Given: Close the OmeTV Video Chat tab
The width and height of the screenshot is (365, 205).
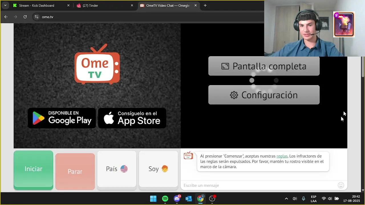Looking at the screenshot, I should pos(196,5).
